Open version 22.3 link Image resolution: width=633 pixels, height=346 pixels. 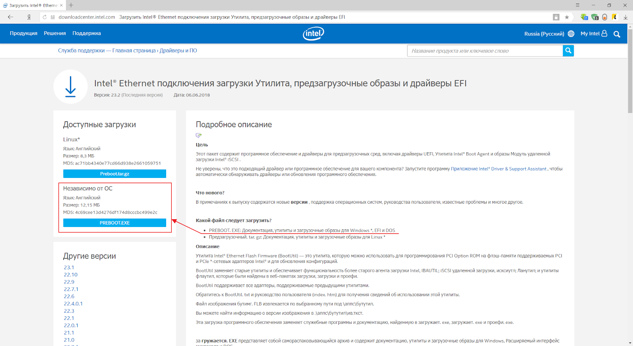pos(69,311)
